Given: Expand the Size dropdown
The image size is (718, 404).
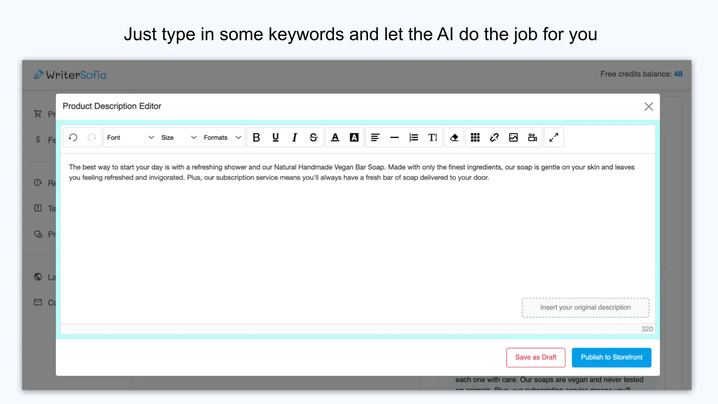Looking at the screenshot, I should [179, 137].
